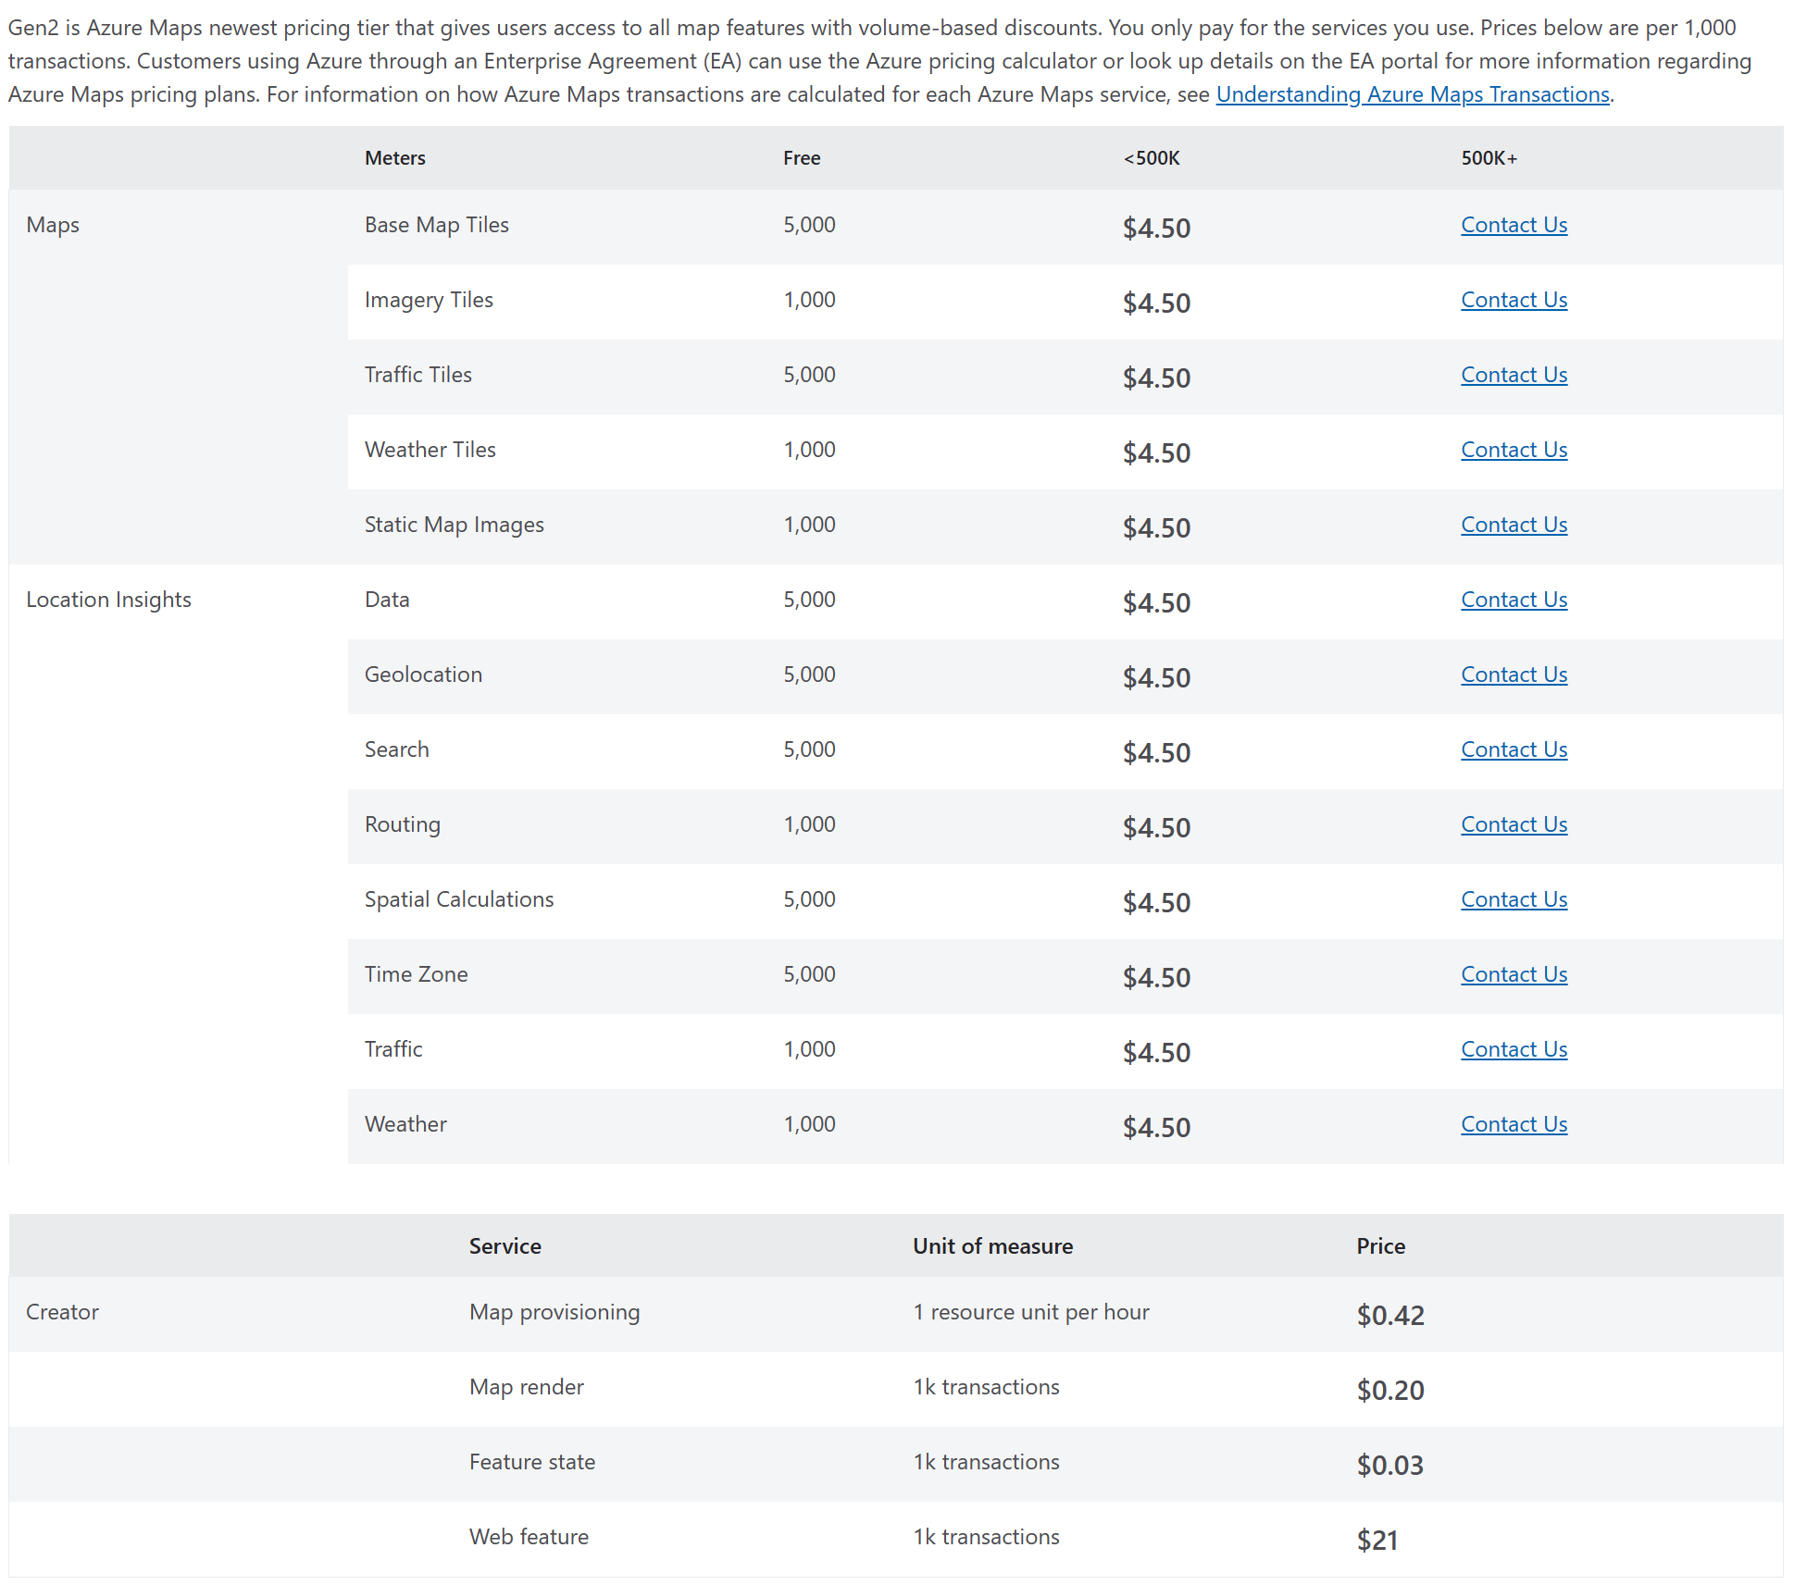Click the "5,000" free amount for Time Zone
Screen dimensions: 1794x1585
tap(809, 974)
